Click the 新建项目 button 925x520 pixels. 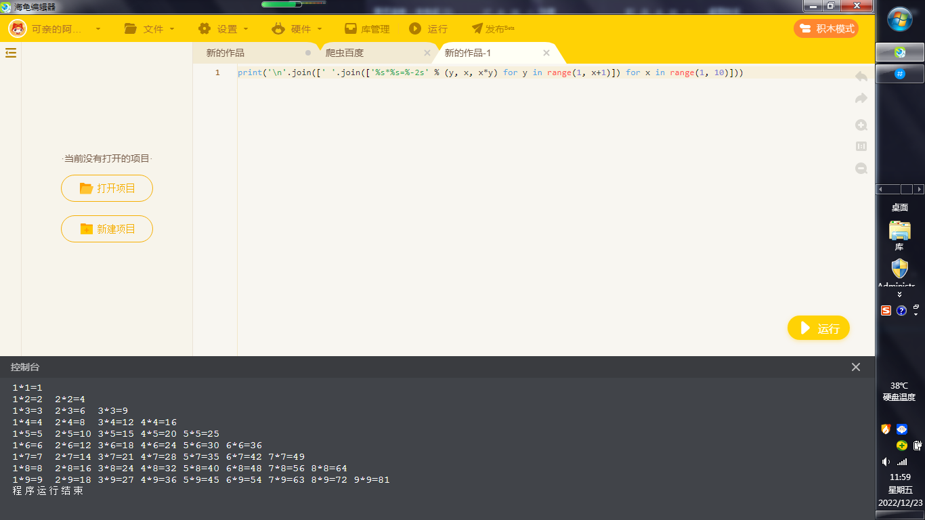coord(107,229)
